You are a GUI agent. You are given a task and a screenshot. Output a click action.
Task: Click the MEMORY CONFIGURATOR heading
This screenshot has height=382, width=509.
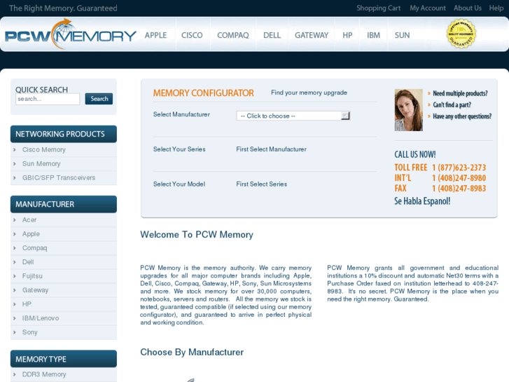click(x=204, y=93)
